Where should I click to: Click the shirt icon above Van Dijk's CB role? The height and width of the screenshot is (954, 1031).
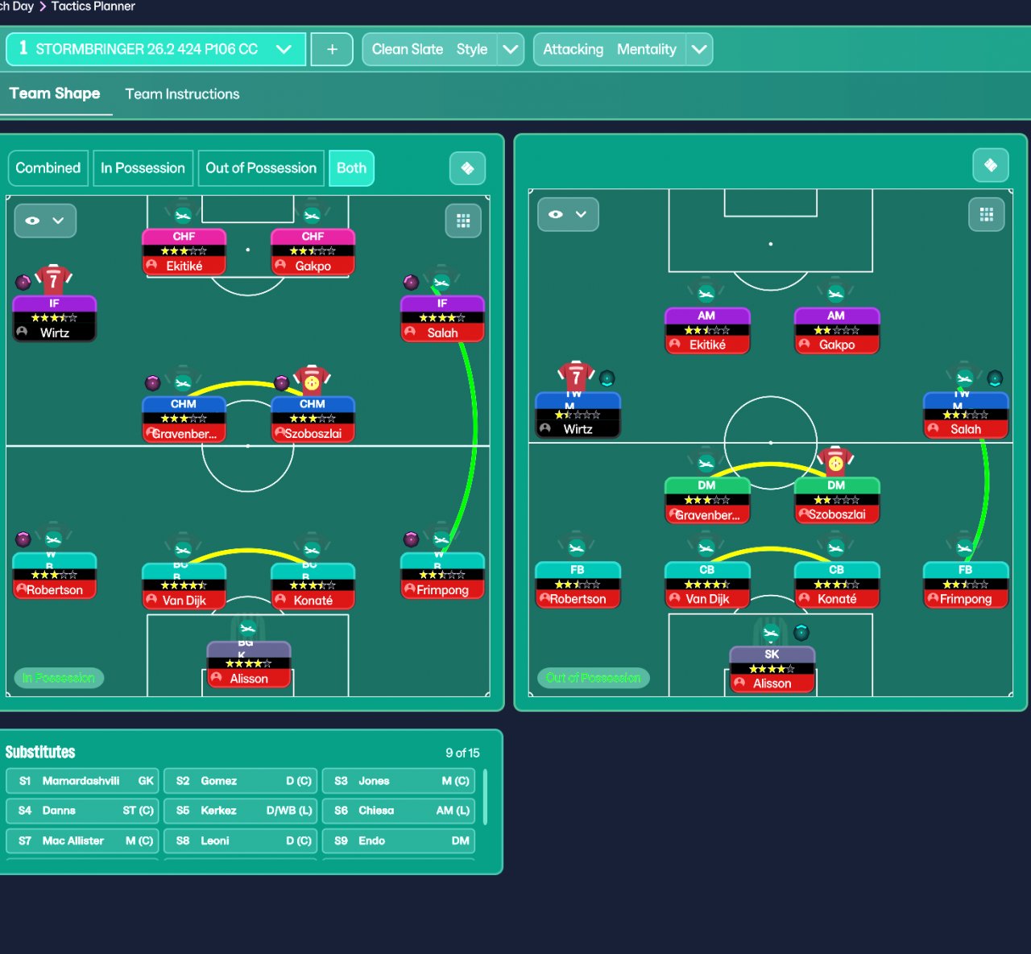(706, 547)
